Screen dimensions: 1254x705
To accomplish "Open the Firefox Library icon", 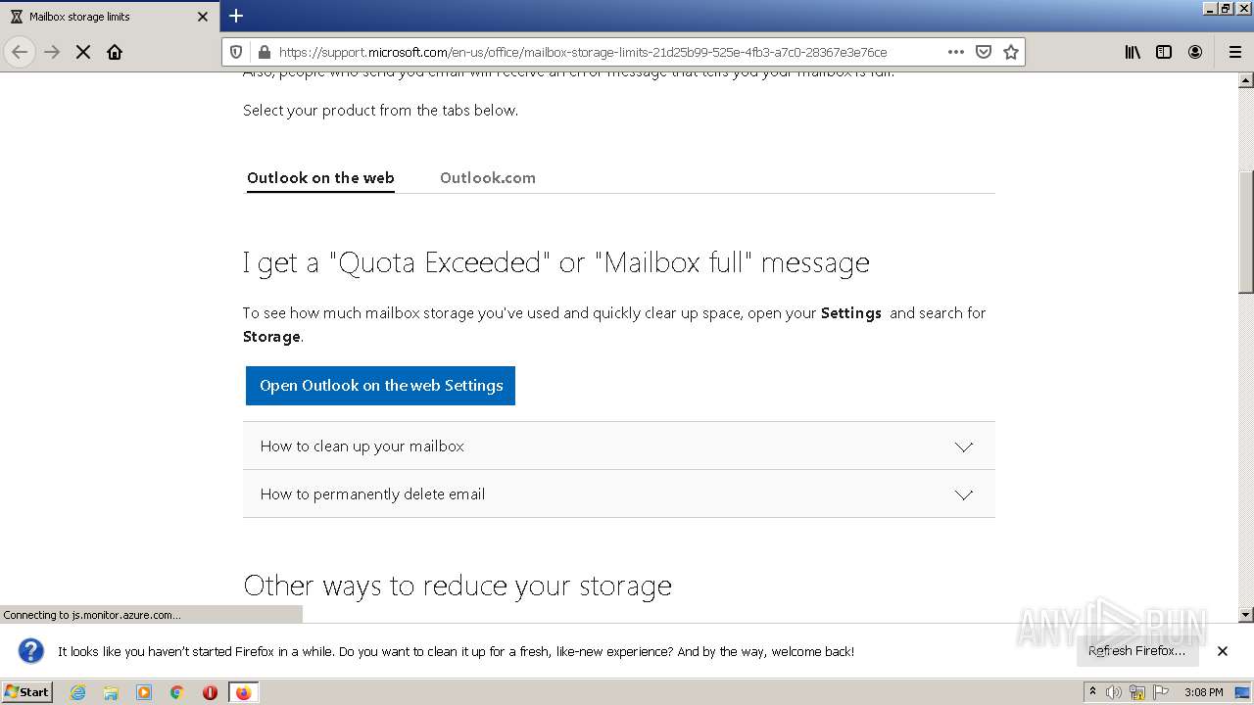I will [1133, 52].
